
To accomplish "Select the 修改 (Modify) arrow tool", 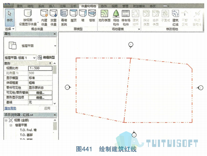I will 9,17.
